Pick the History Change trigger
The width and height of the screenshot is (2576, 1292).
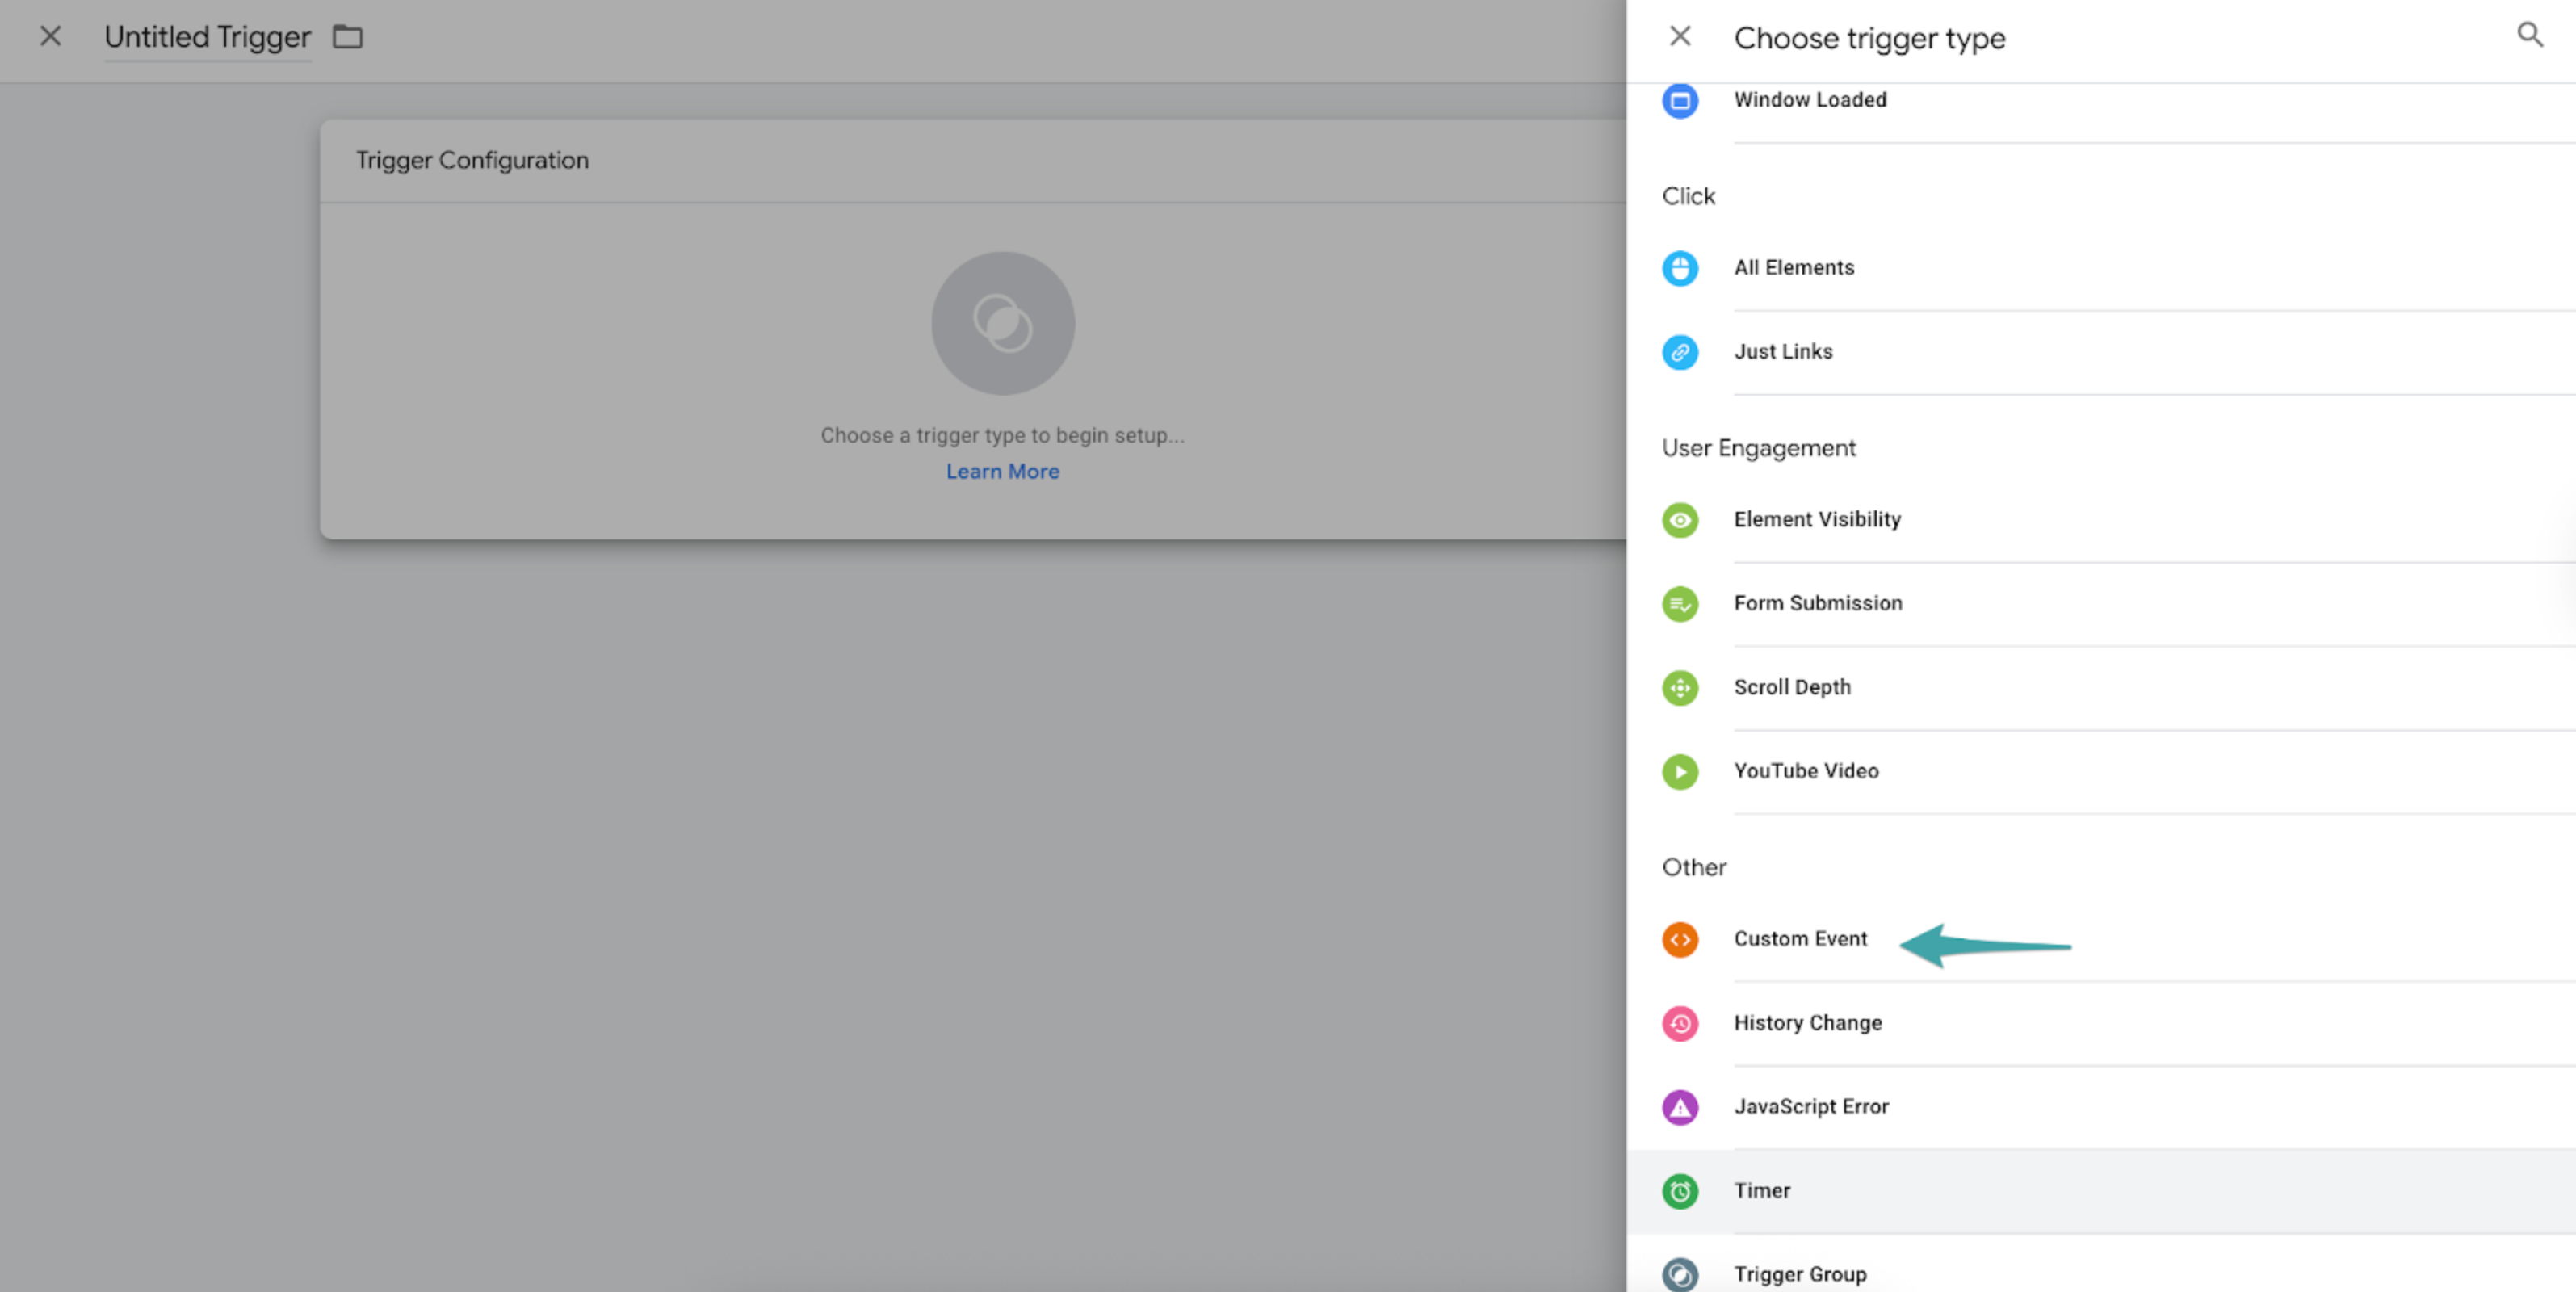pyautogui.click(x=2101, y=1024)
